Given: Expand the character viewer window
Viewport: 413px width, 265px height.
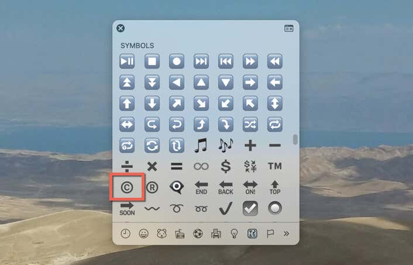Looking at the screenshot, I should [x=289, y=28].
